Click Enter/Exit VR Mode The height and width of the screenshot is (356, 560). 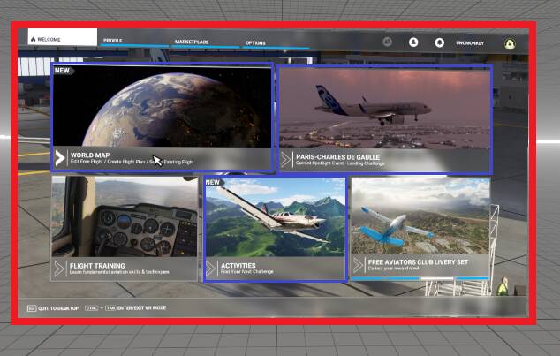(x=142, y=307)
